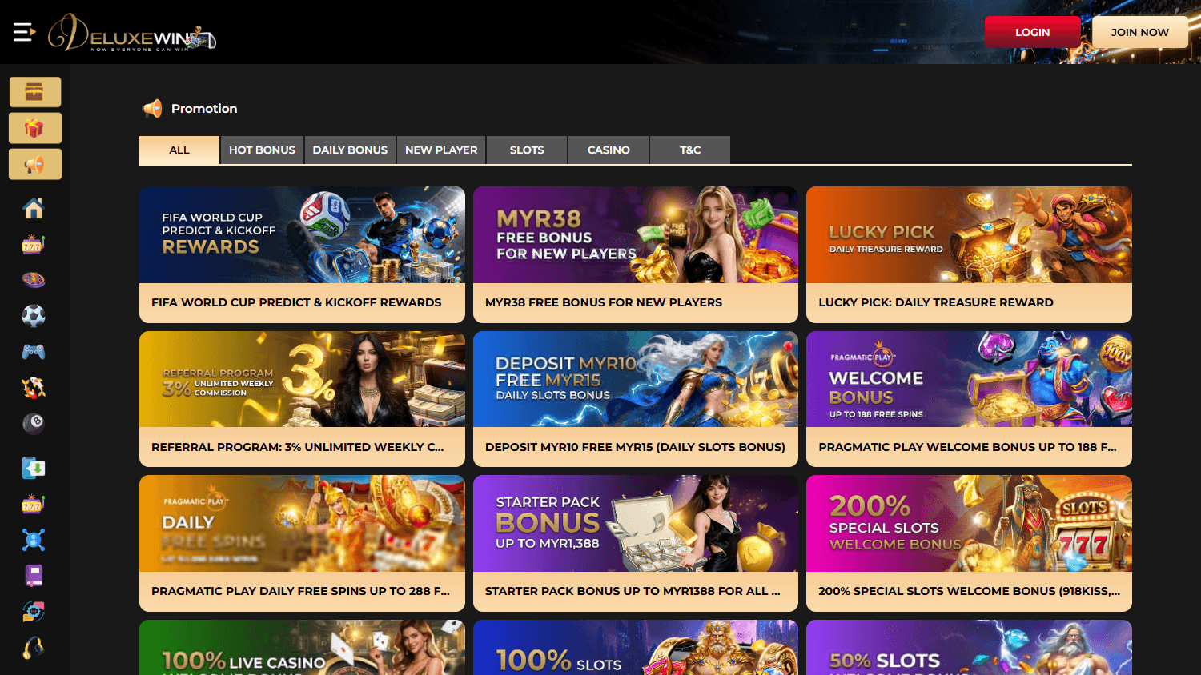Open the soccer ball sports icon
This screenshot has height=675, width=1201.
coord(34,316)
